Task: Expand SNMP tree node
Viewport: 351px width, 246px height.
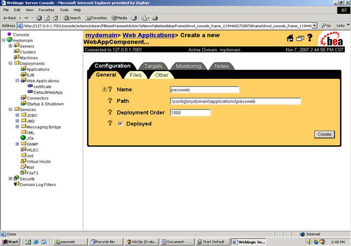Action: pos(17,144)
